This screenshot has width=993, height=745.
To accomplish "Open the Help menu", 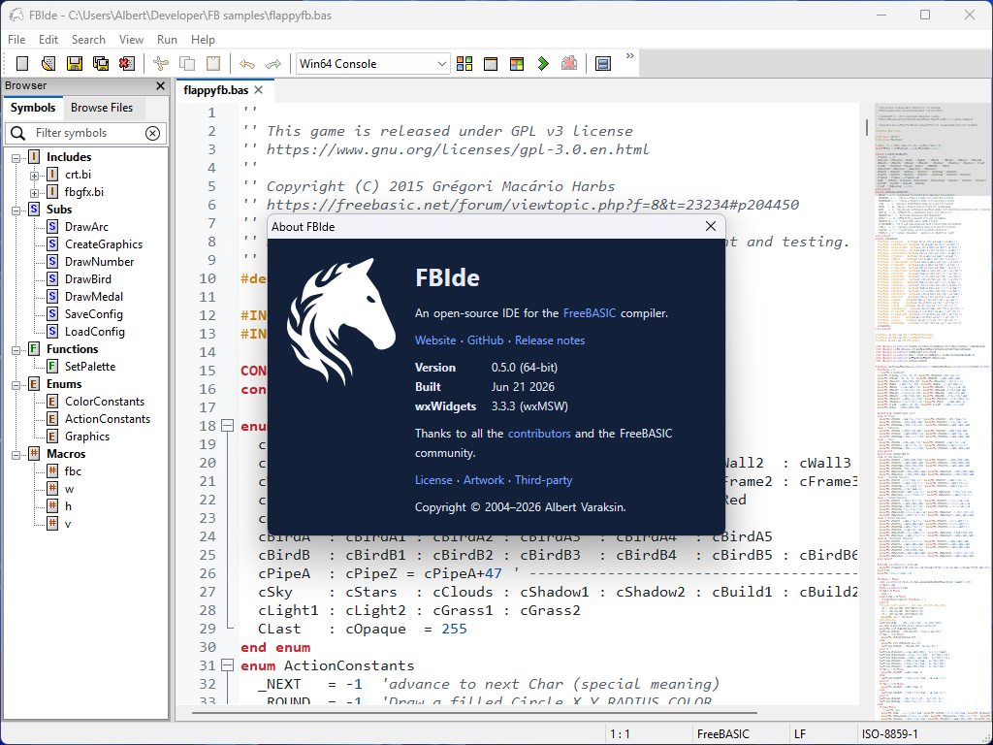I will point(203,39).
